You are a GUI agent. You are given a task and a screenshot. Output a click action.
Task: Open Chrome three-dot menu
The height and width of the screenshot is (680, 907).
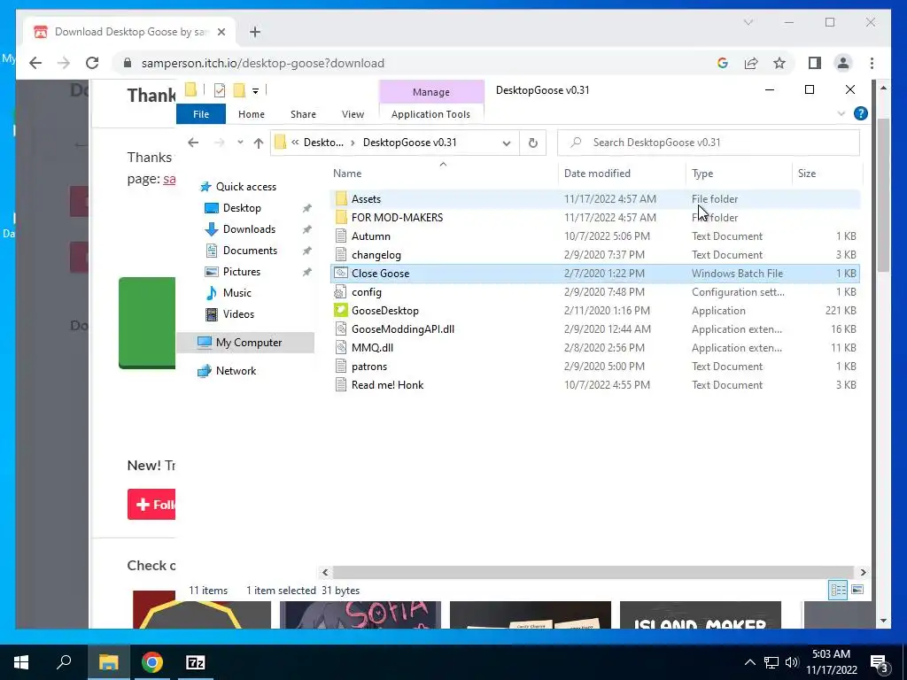coord(872,63)
